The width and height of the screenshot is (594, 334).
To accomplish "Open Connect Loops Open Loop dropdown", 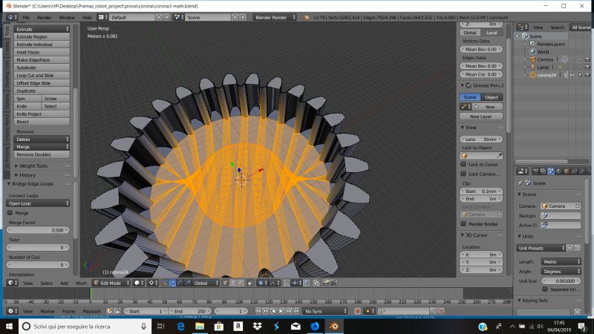I will tap(38, 203).
